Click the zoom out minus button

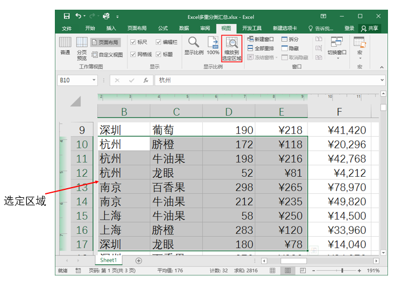click(314, 271)
